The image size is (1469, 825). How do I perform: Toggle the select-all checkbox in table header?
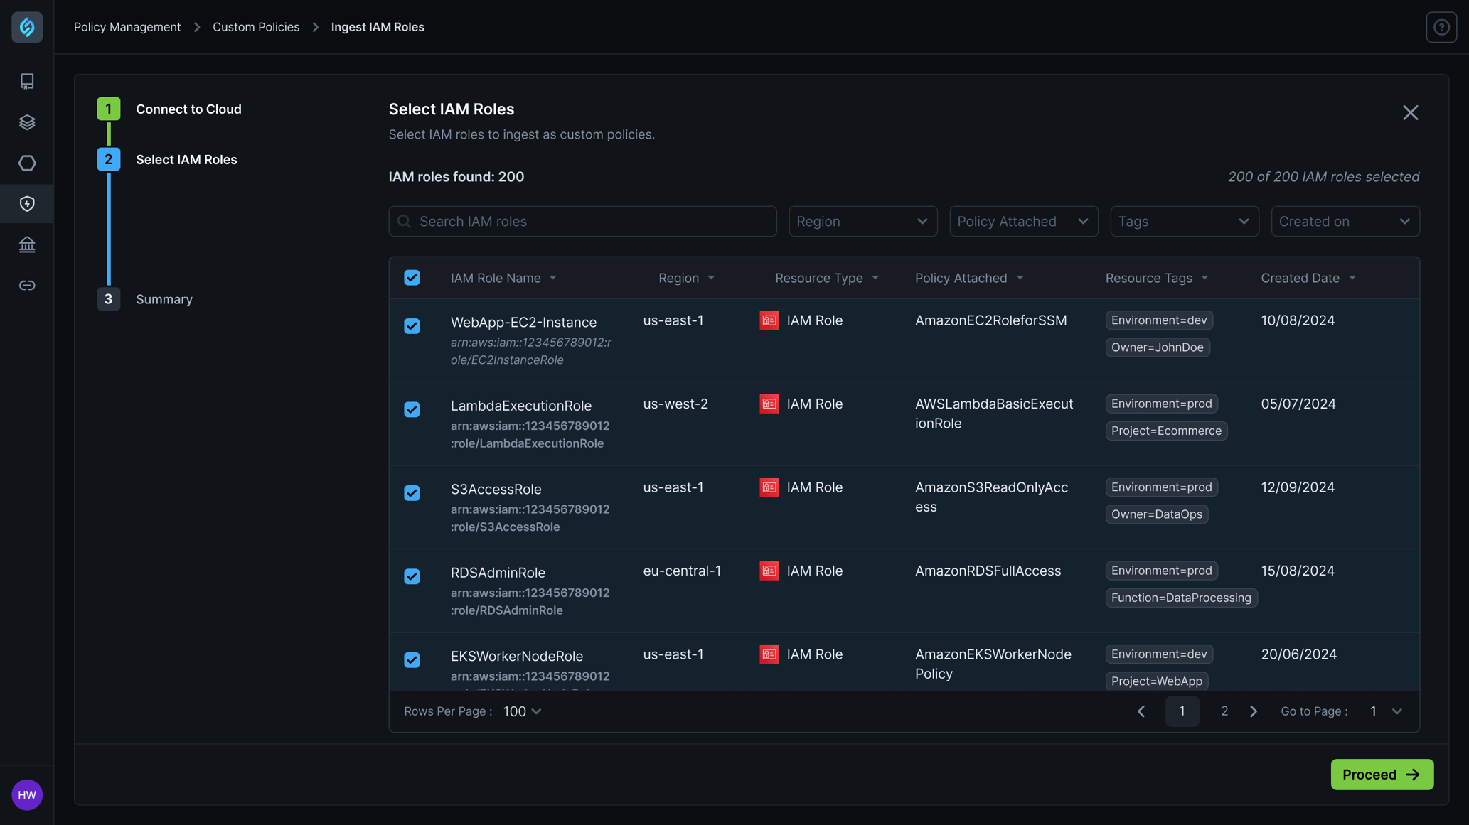click(x=412, y=277)
